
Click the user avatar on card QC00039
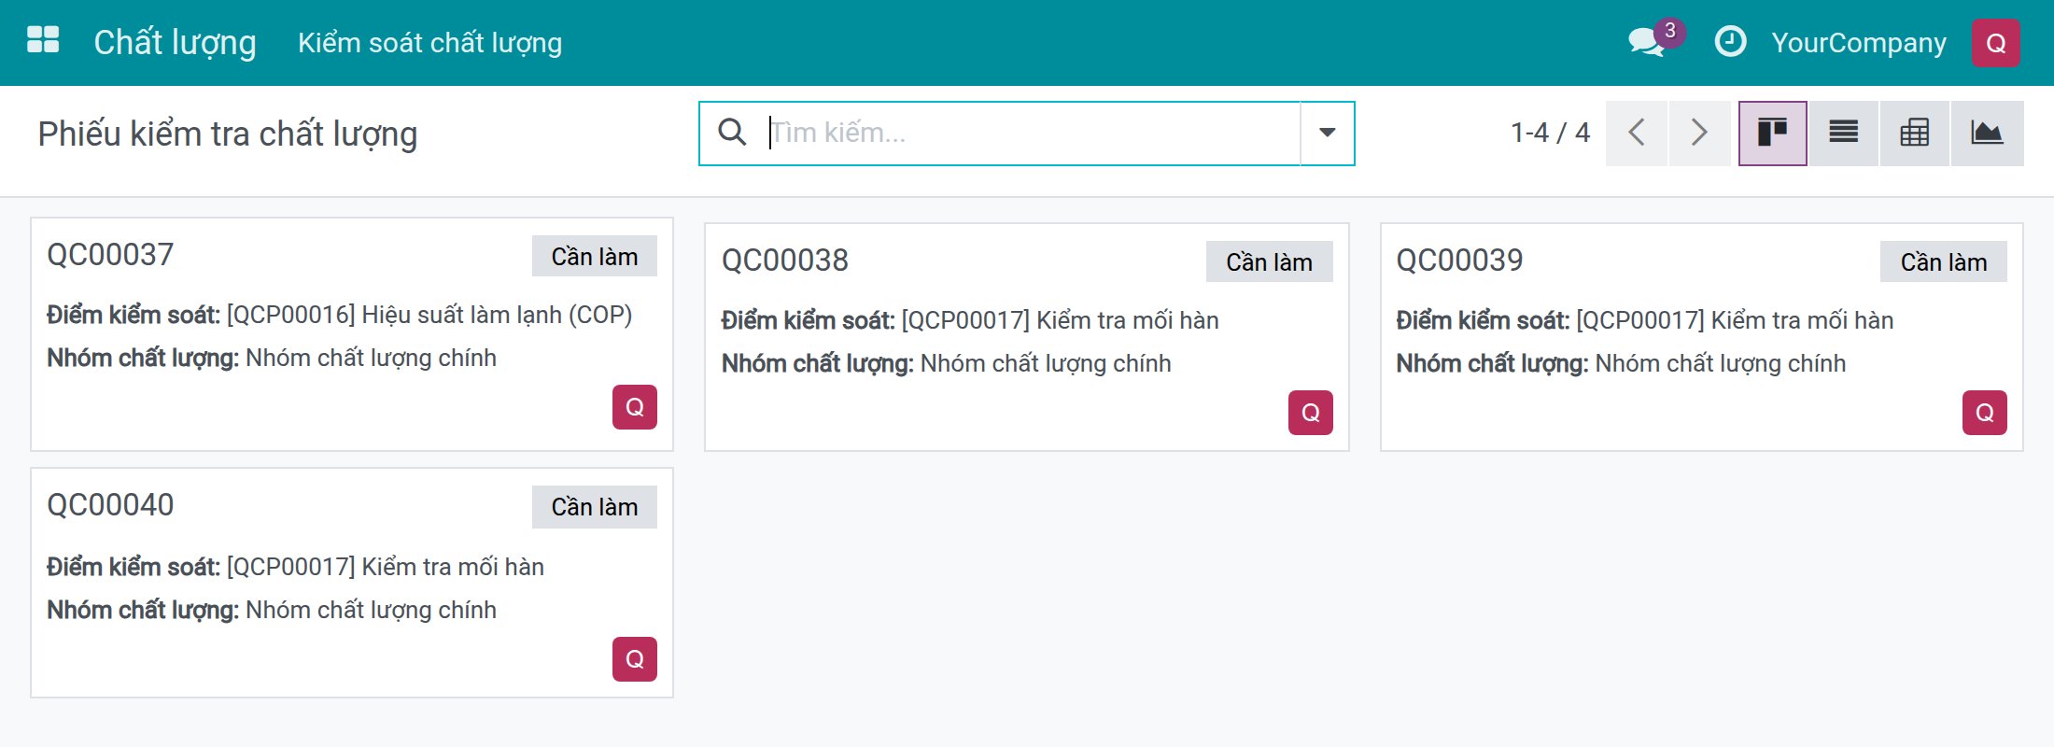[1985, 413]
